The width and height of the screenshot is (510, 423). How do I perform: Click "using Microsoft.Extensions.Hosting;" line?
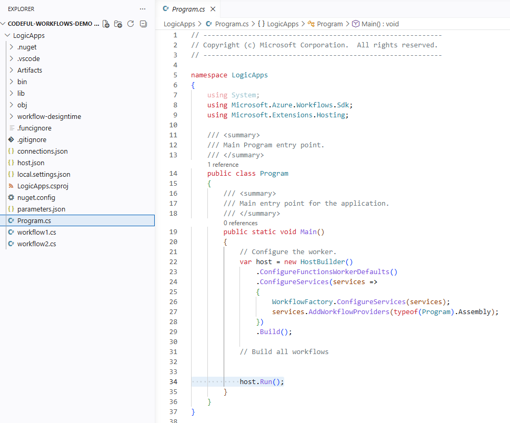[x=278, y=115]
